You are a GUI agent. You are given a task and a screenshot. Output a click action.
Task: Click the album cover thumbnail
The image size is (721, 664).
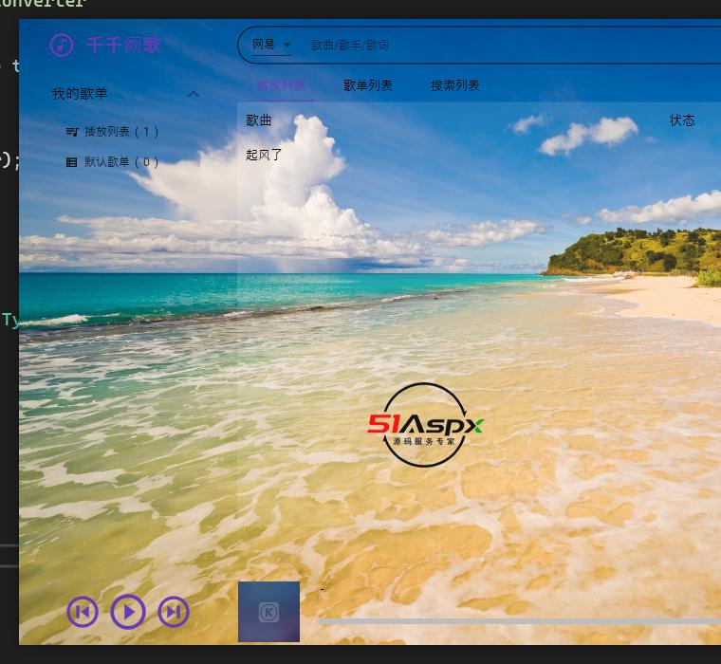coord(269,612)
